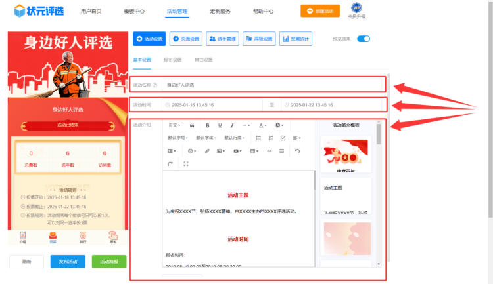Click the orange 创建活动 button
Screen dimensions: 493x284
(x=325, y=11)
